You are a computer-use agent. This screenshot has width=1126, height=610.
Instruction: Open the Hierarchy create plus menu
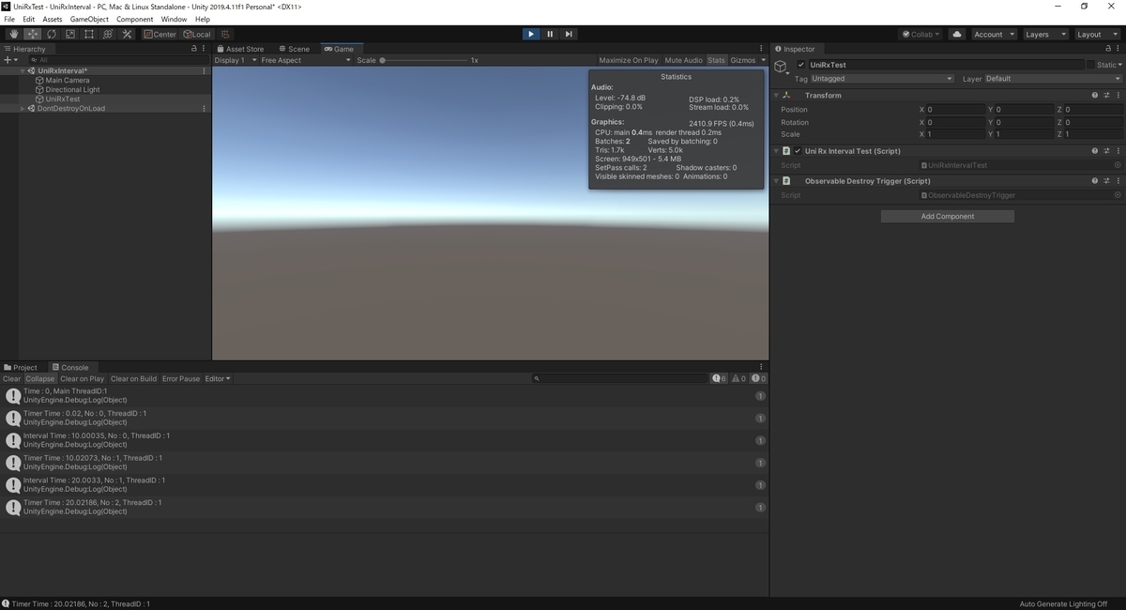9,59
